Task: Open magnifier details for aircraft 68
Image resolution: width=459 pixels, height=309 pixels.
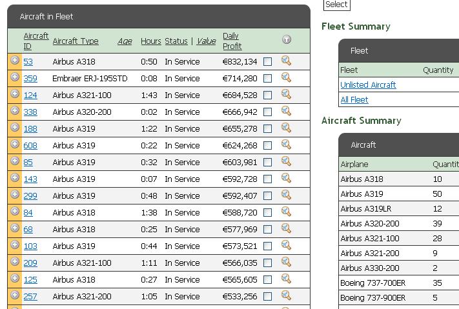Action: click(x=286, y=228)
